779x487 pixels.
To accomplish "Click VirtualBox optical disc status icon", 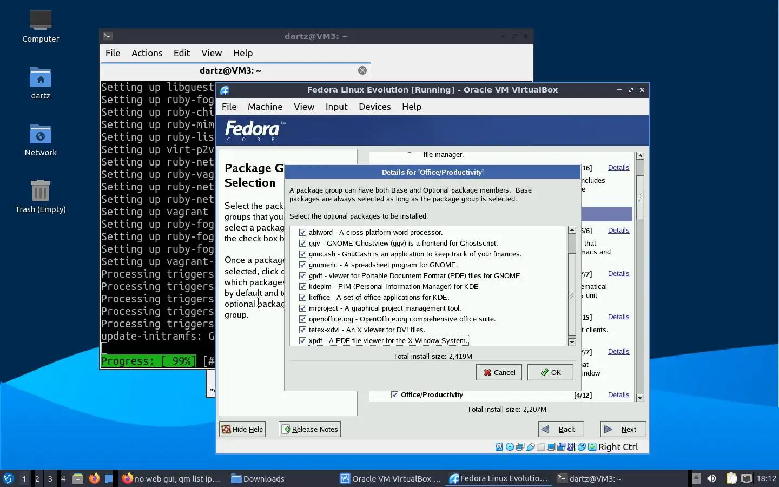I will tap(510, 447).
